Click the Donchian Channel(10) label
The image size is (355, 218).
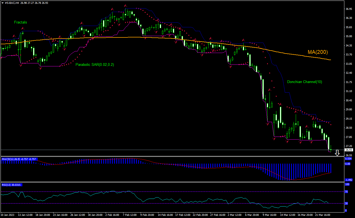[305, 82]
